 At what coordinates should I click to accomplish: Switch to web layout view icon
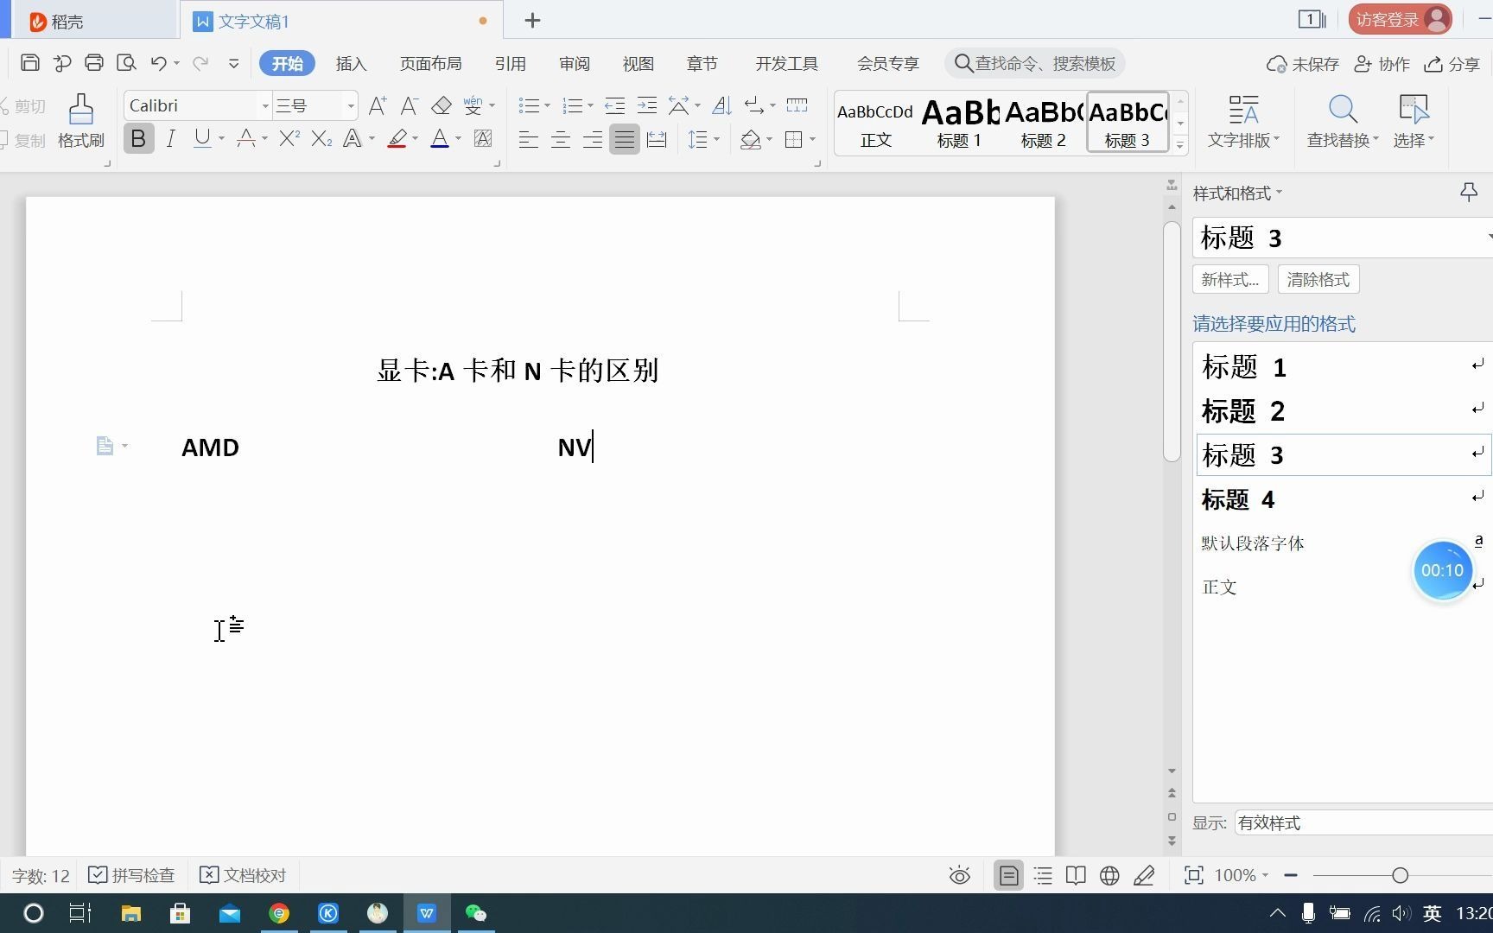click(1109, 875)
